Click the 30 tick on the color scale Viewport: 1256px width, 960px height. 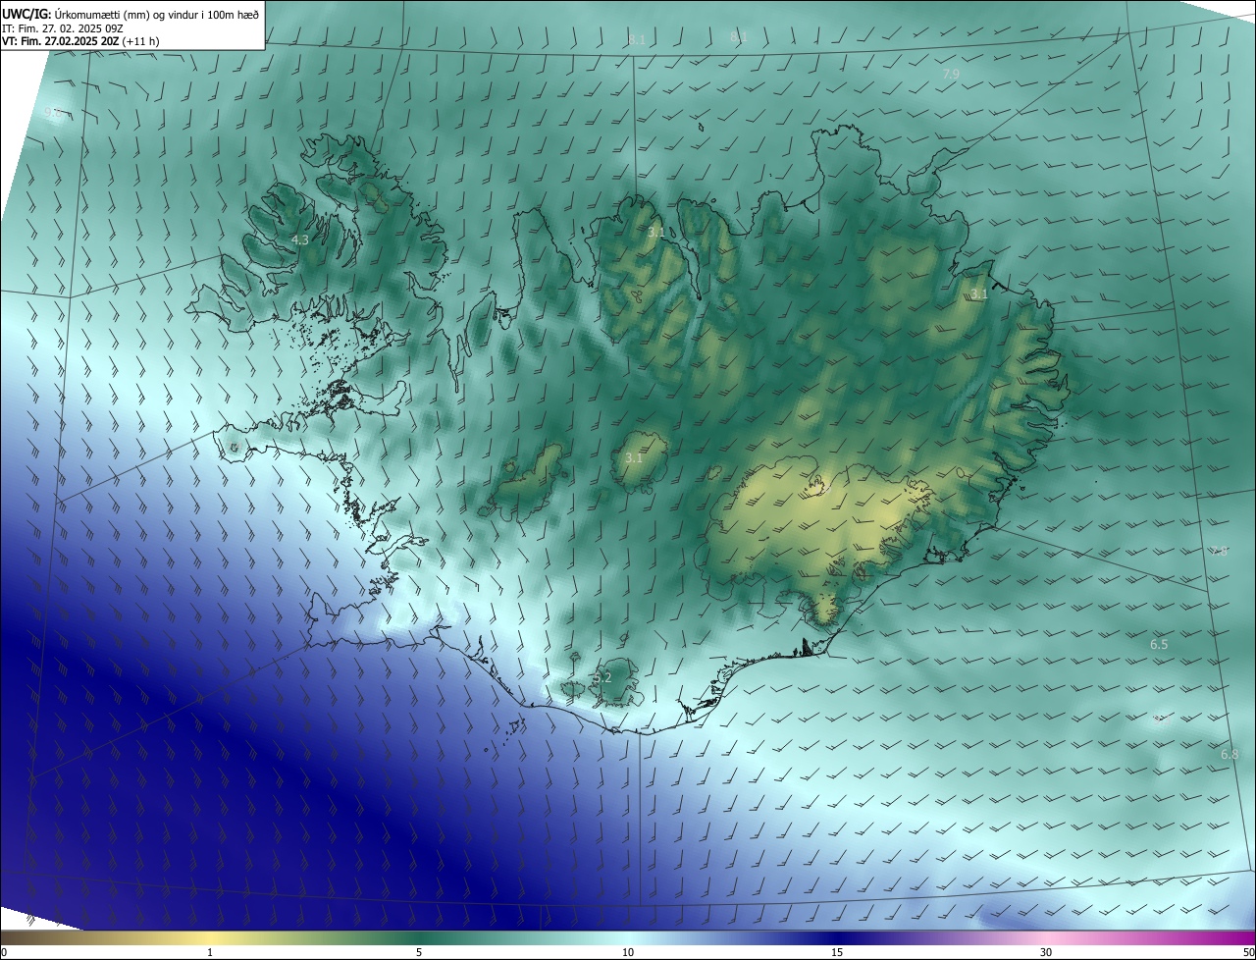[x=1046, y=952]
